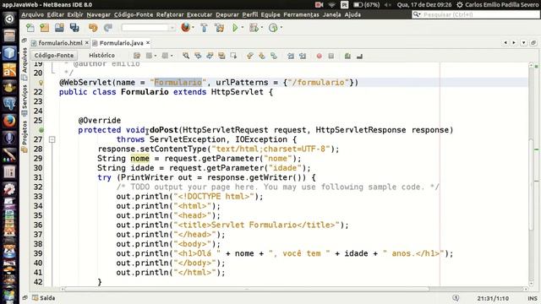Click the Shift Line Right icon
This screenshot has width=541, height=304.
click(303, 56)
